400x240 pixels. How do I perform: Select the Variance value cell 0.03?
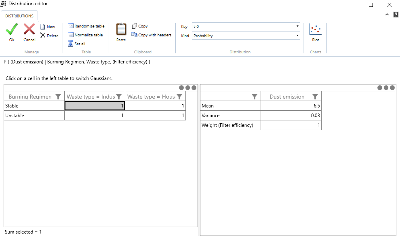coord(291,116)
